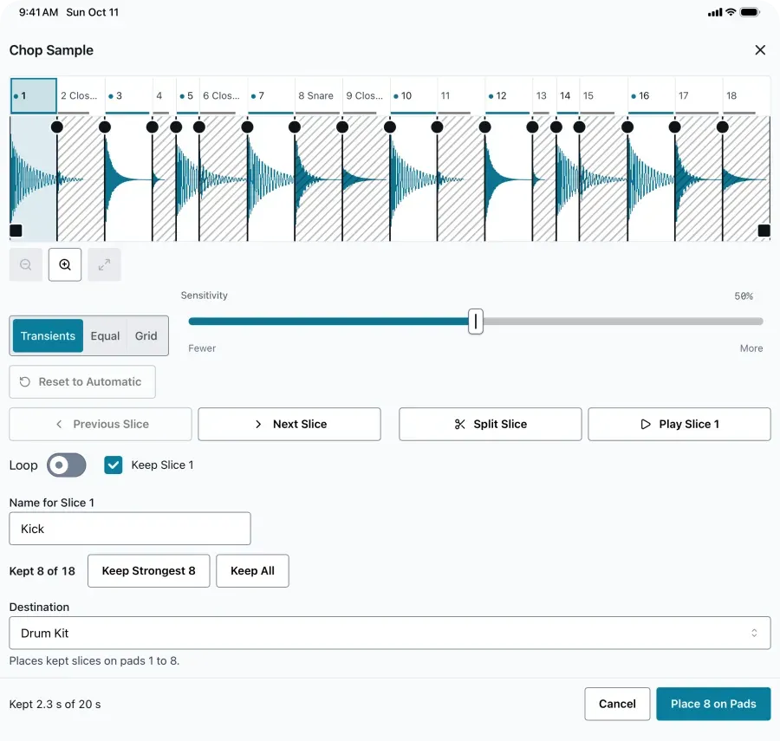Select slice 17 label
Image resolution: width=780 pixels, height=741 pixels.
[x=699, y=95]
